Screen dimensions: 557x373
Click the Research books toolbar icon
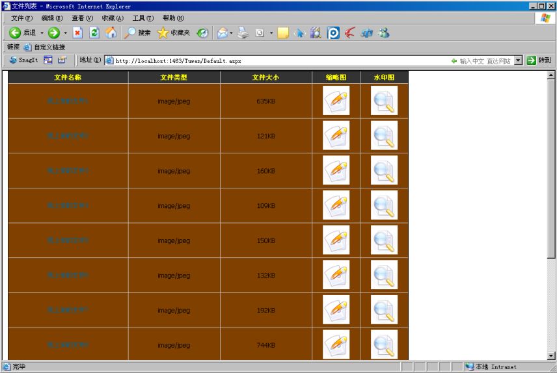click(x=316, y=32)
